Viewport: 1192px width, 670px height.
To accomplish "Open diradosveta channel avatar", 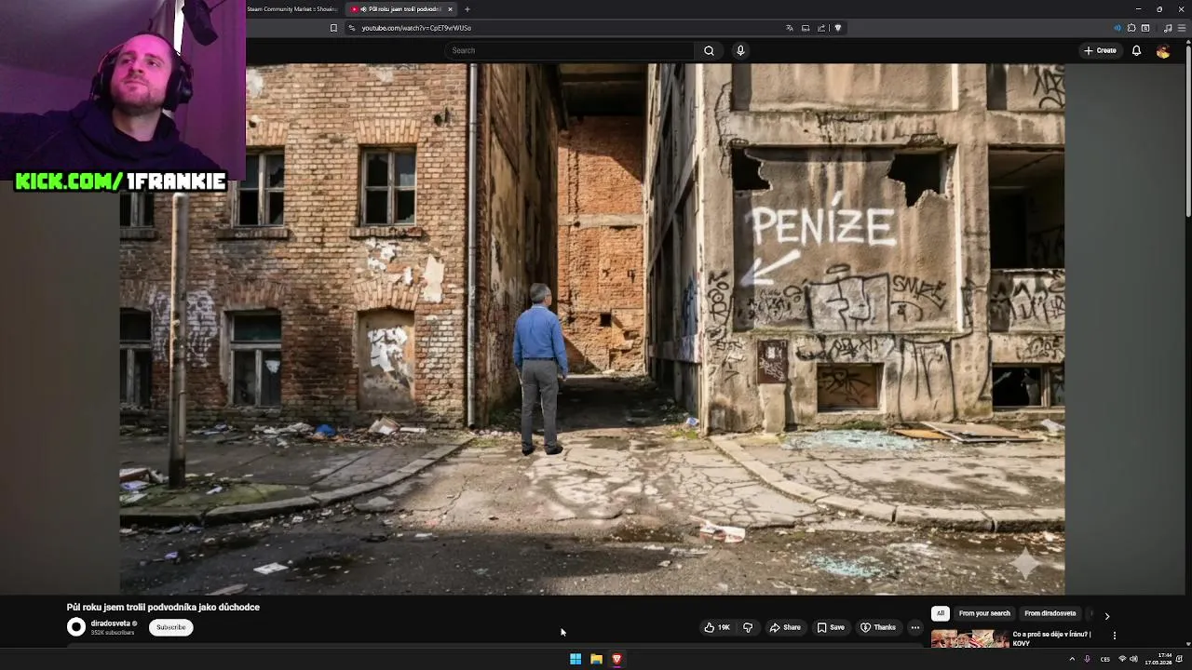I will point(76,627).
